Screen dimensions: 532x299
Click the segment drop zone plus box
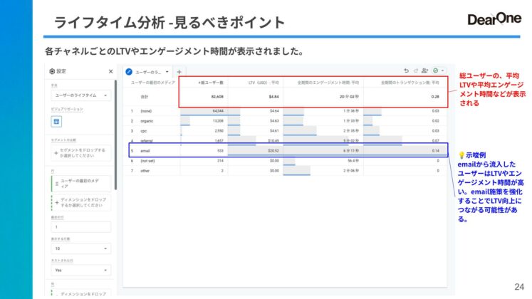80,153
